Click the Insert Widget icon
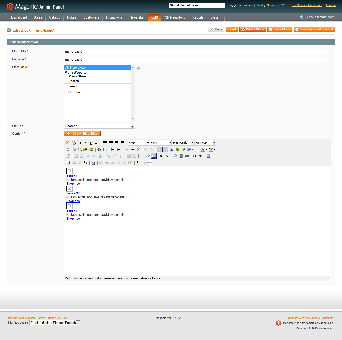The width and height of the screenshot is (342, 340). click(x=74, y=143)
